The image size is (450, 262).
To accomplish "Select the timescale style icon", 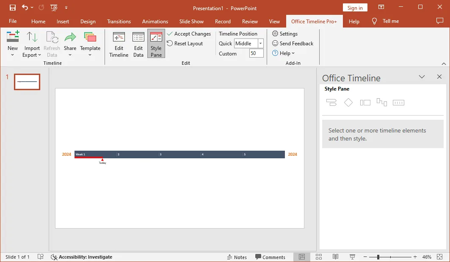I will (398, 102).
